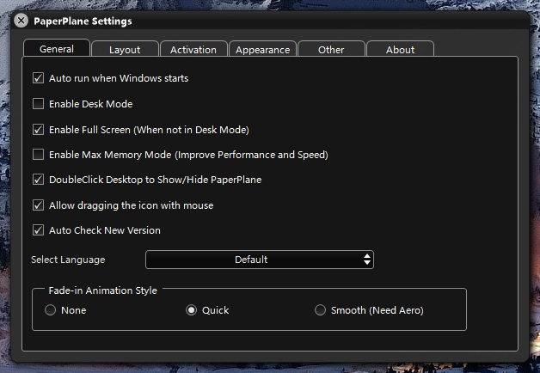540x373 pixels.
Task: Click the language dropdown arrow stepper
Action: (x=367, y=260)
